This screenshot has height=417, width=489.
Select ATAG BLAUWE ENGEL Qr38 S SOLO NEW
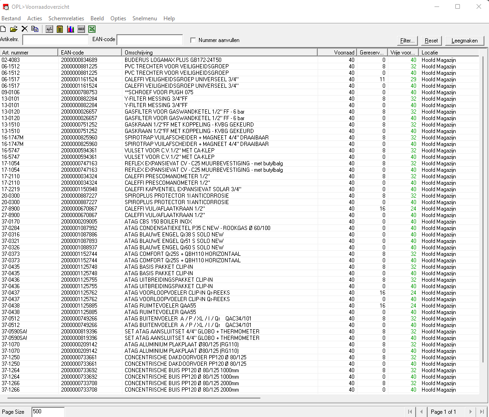tap(240, 235)
